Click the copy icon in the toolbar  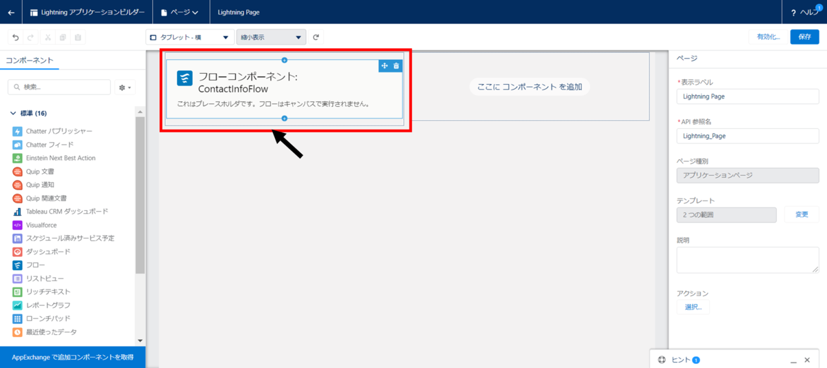[x=63, y=37]
